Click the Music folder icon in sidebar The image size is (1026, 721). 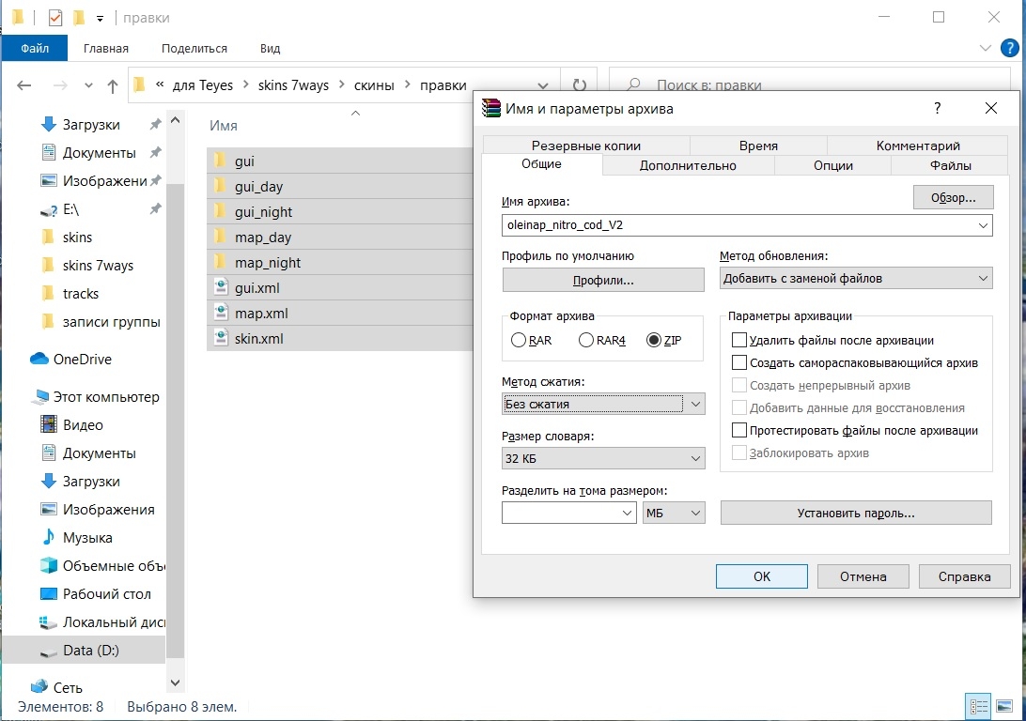(49, 537)
